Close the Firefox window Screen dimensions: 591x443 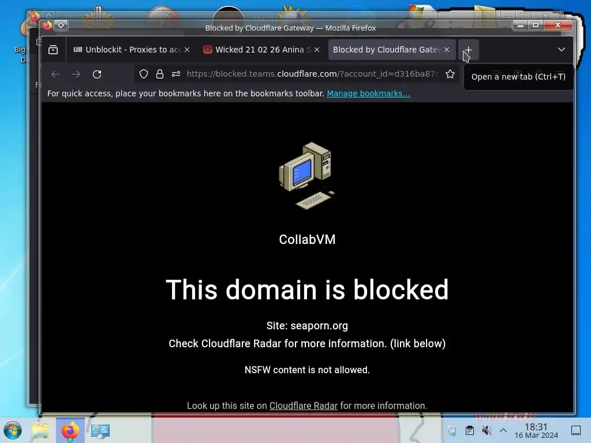(558, 25)
